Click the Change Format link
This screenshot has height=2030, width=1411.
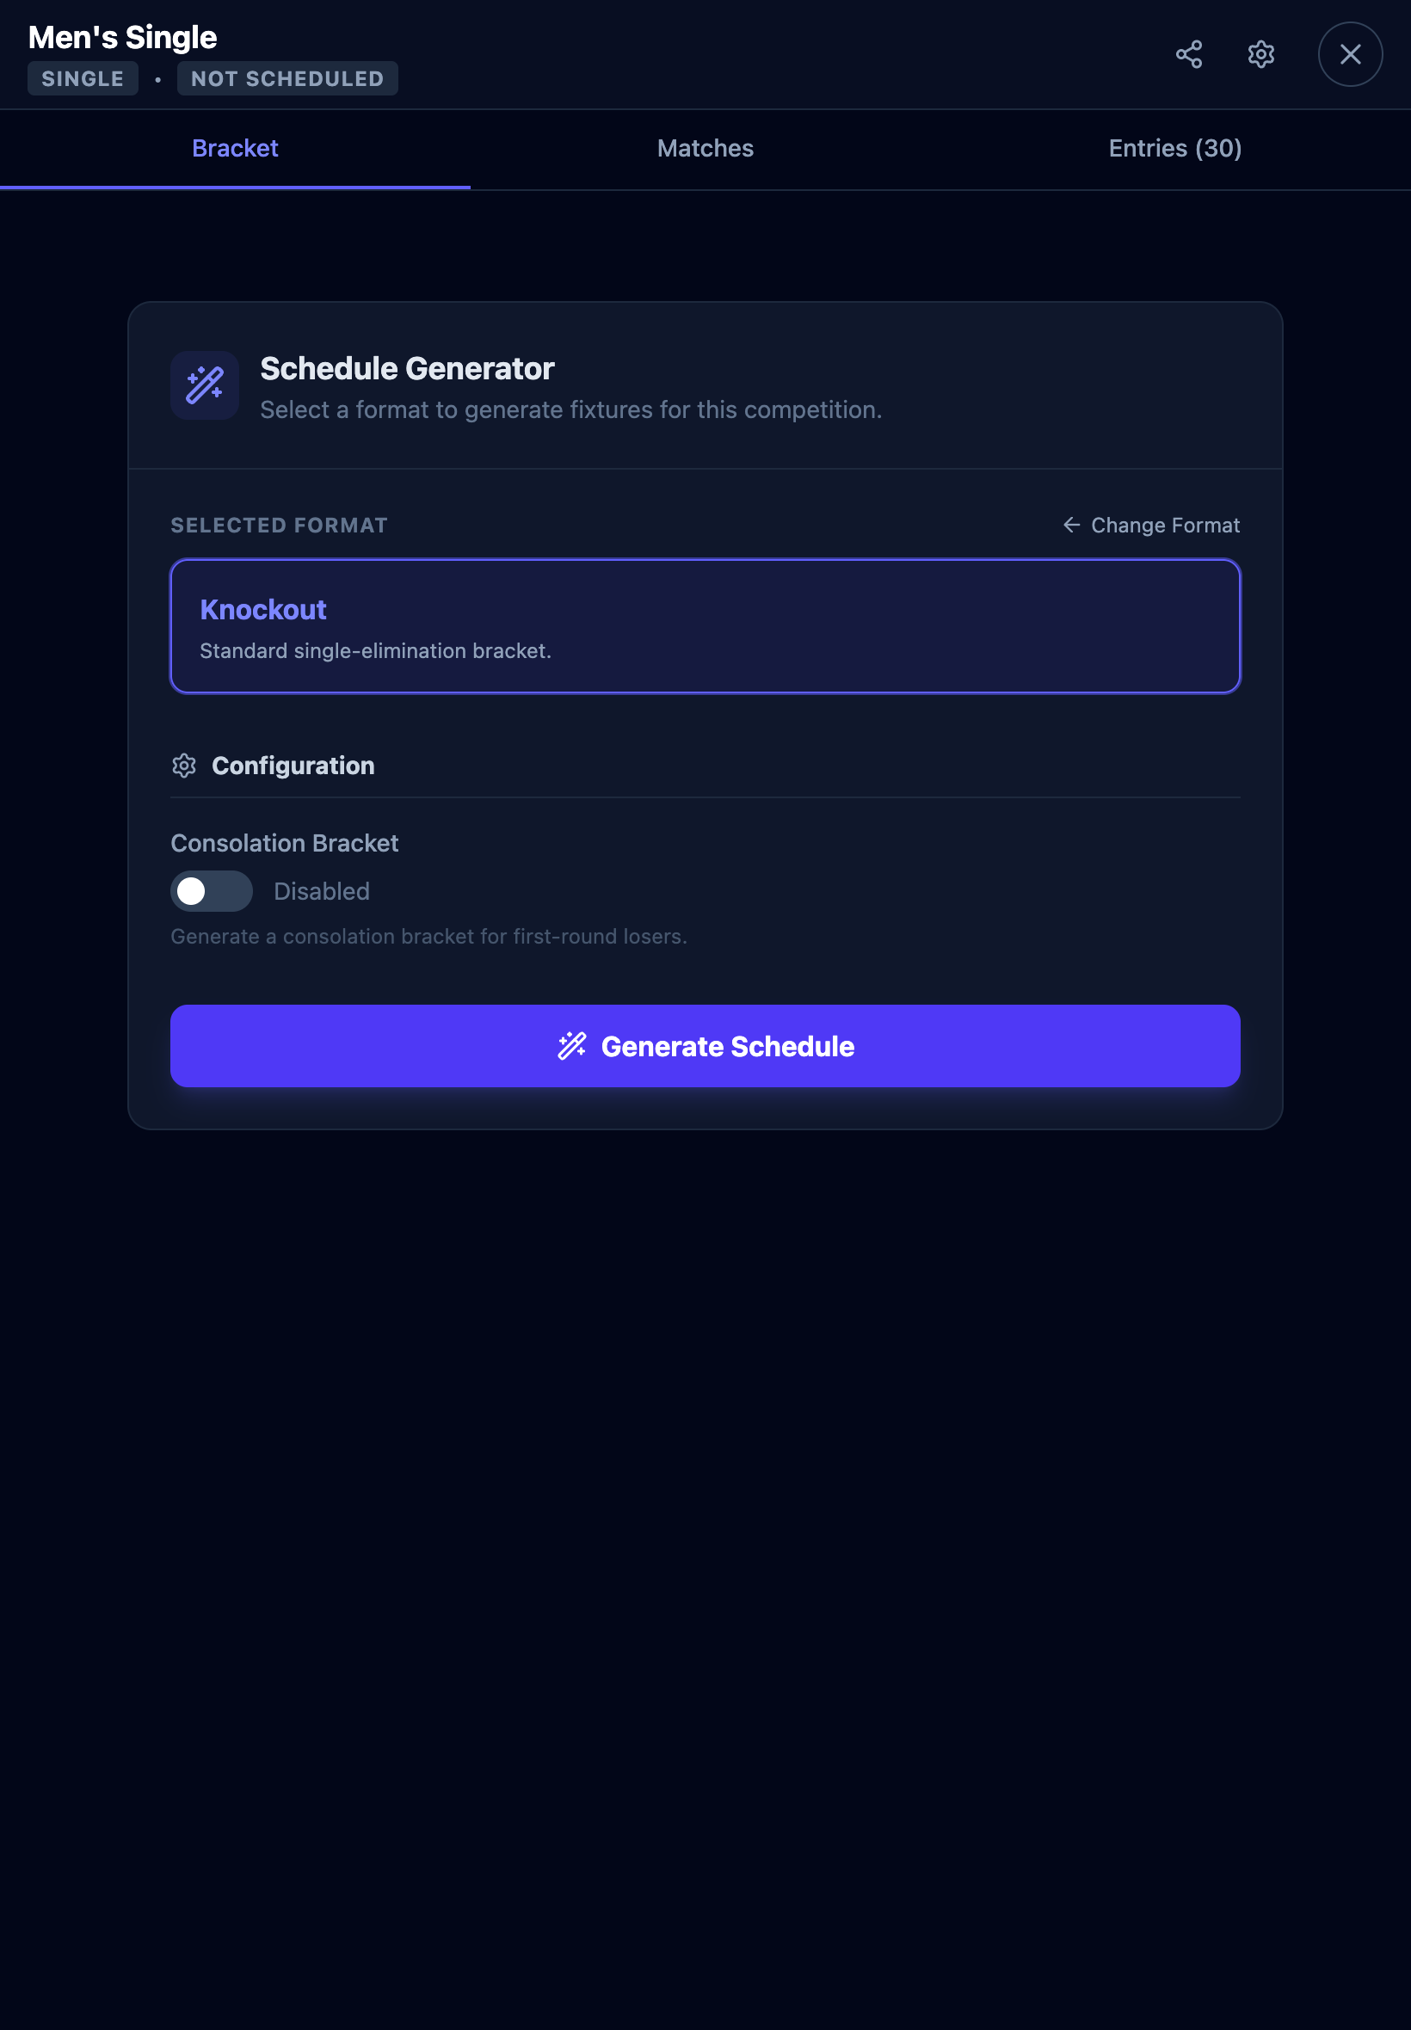[x=1164, y=525]
